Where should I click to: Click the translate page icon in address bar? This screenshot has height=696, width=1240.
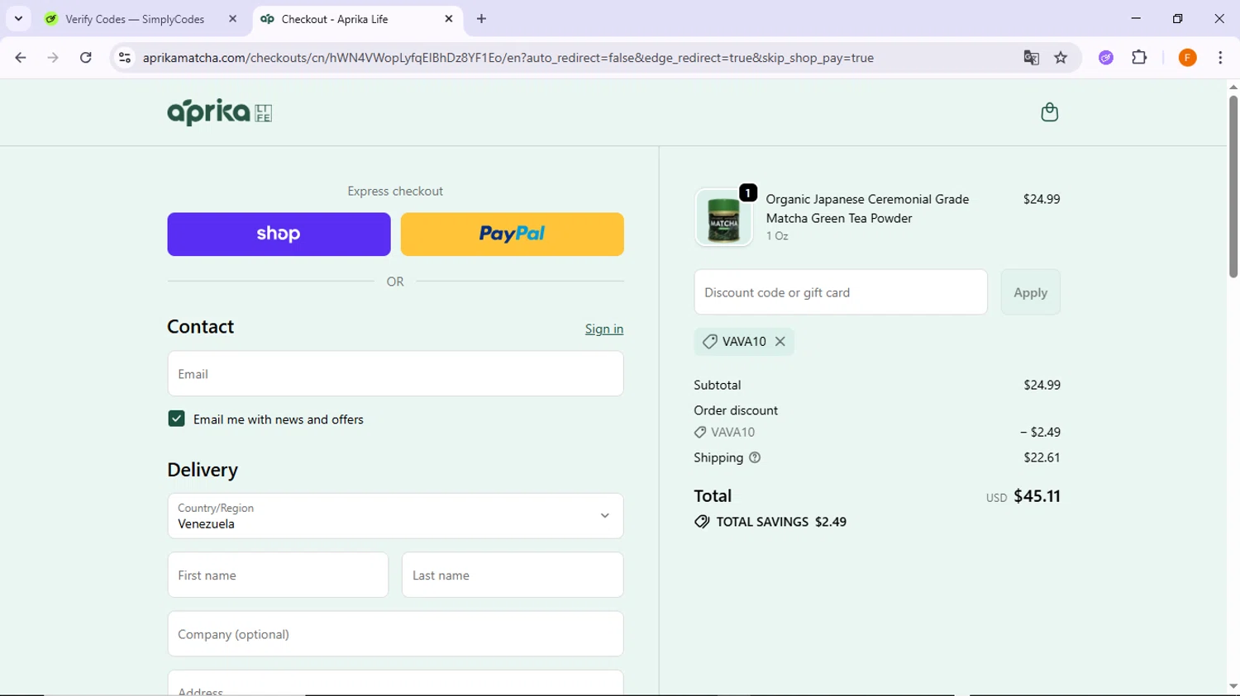[1031, 58]
